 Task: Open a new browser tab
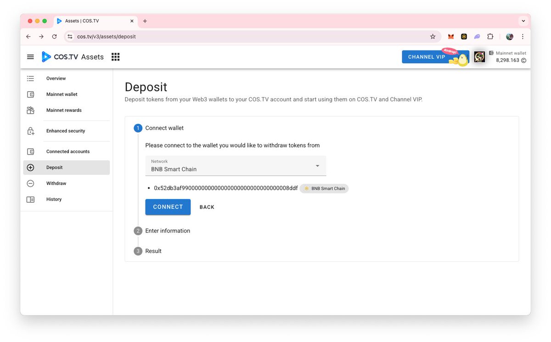(145, 21)
